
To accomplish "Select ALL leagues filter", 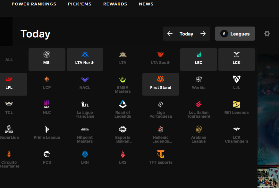I will pyautogui.click(x=9, y=59).
